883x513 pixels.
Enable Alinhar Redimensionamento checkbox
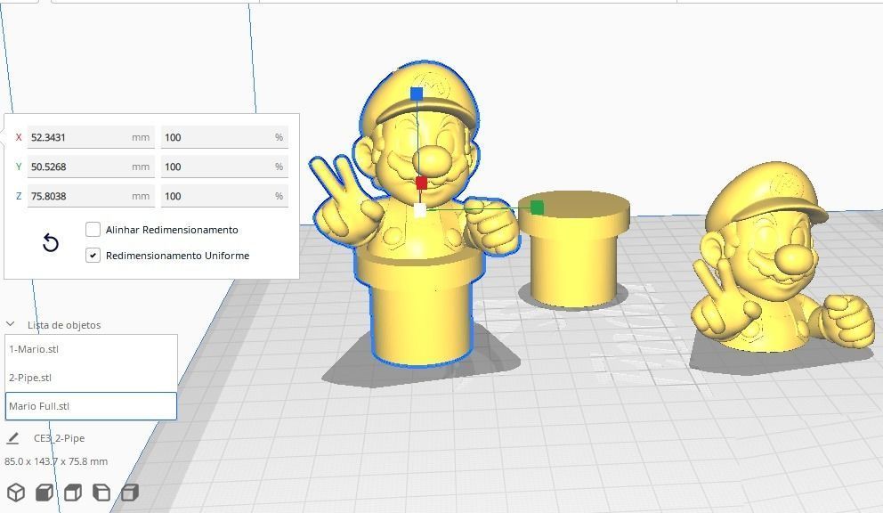[93, 230]
